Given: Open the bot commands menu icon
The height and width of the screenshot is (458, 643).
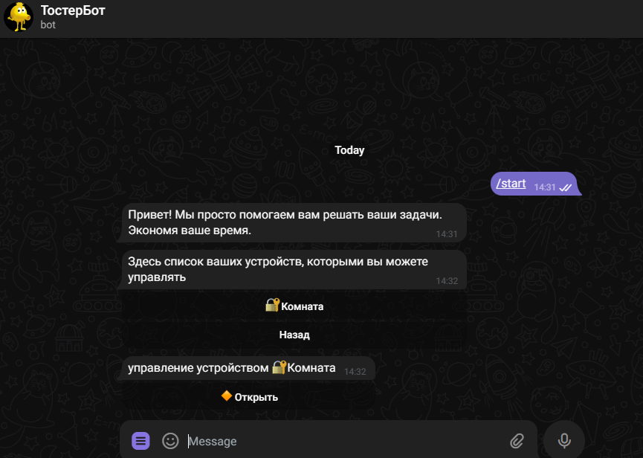Looking at the screenshot, I should coord(140,441).
